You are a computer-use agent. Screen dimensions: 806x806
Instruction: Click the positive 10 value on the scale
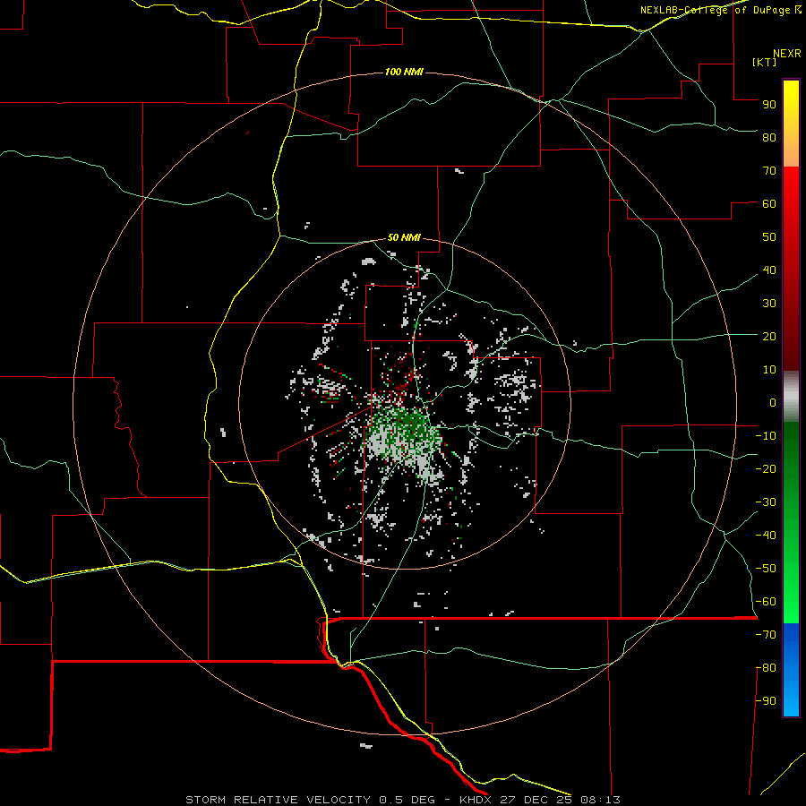click(x=769, y=370)
